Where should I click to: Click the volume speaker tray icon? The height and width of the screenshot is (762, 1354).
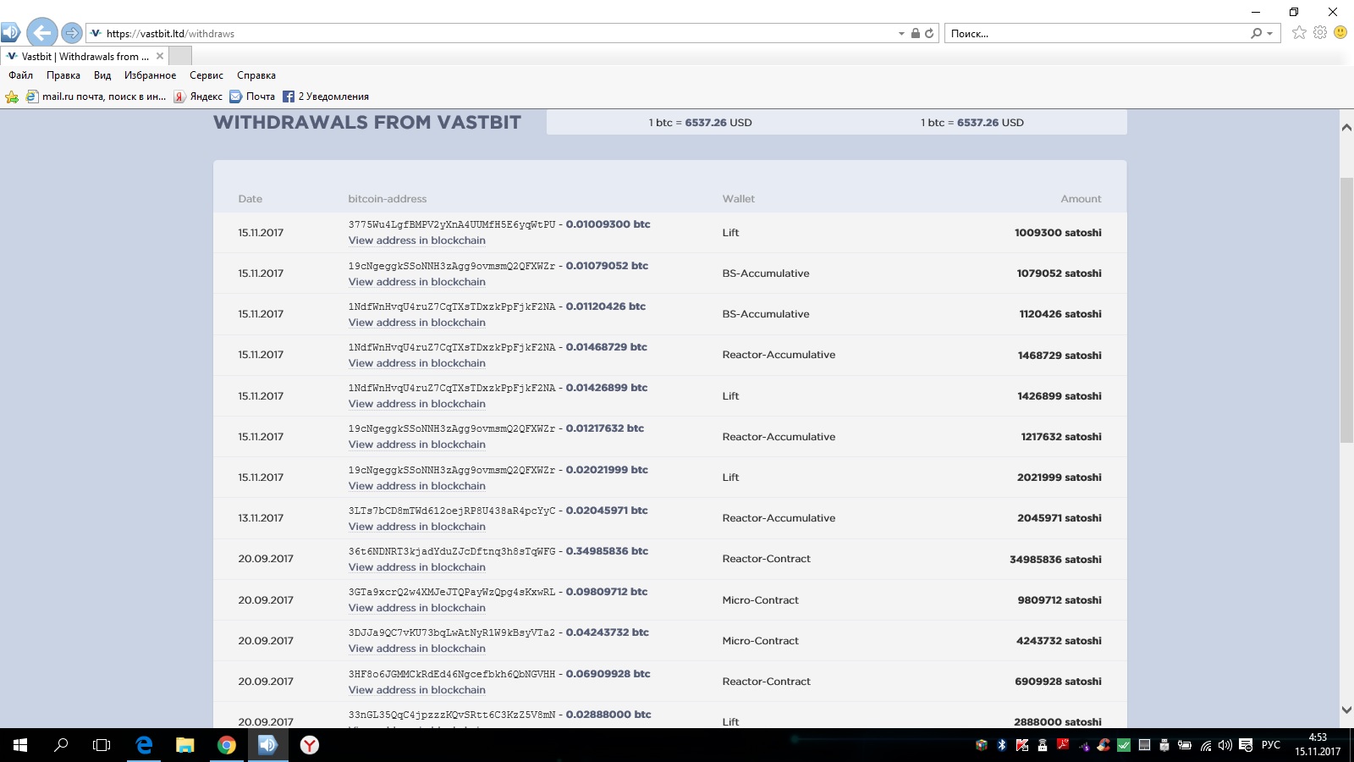1225,745
